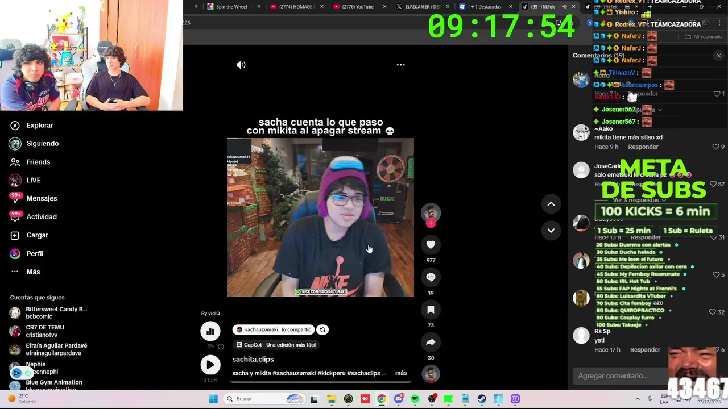Open Discord from the taskbar
Viewport: 728px width, 409px height.
[x=398, y=399]
